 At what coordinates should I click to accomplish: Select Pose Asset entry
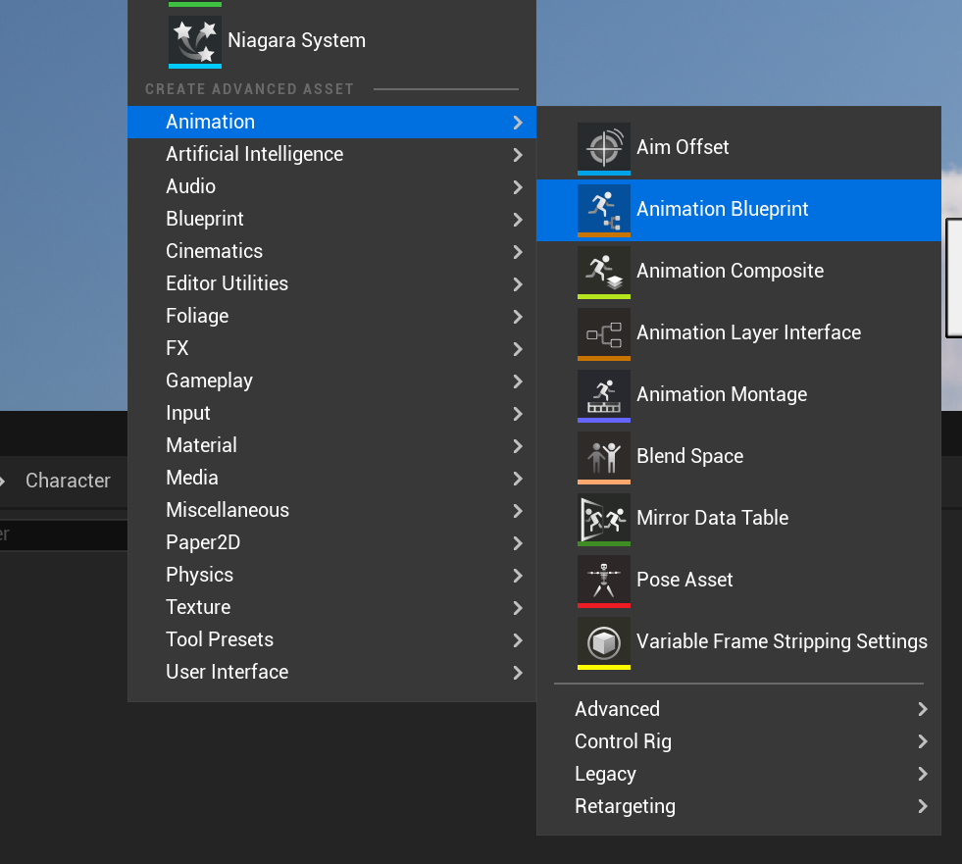pos(738,582)
